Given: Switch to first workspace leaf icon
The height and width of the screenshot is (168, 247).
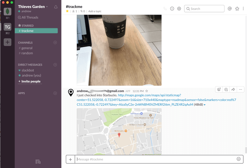Looking at the screenshot, I should (7, 12).
